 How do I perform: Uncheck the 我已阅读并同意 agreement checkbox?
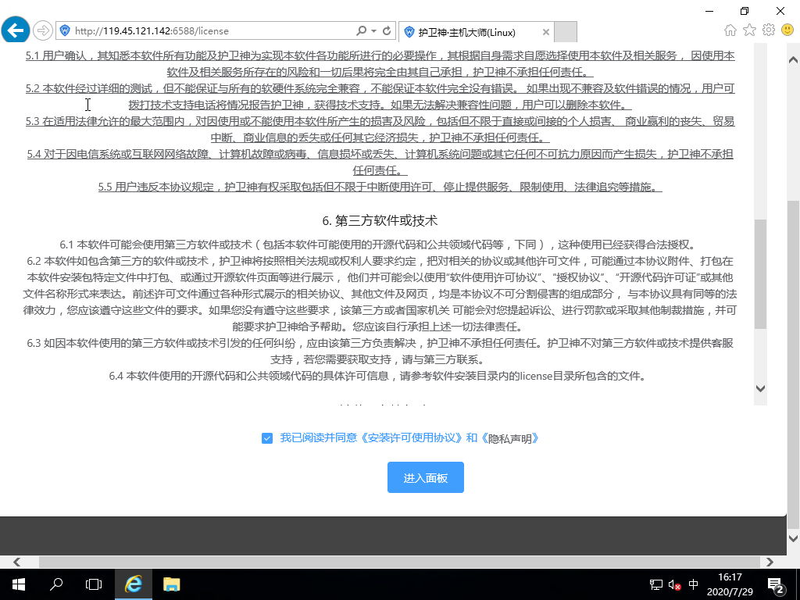click(267, 438)
